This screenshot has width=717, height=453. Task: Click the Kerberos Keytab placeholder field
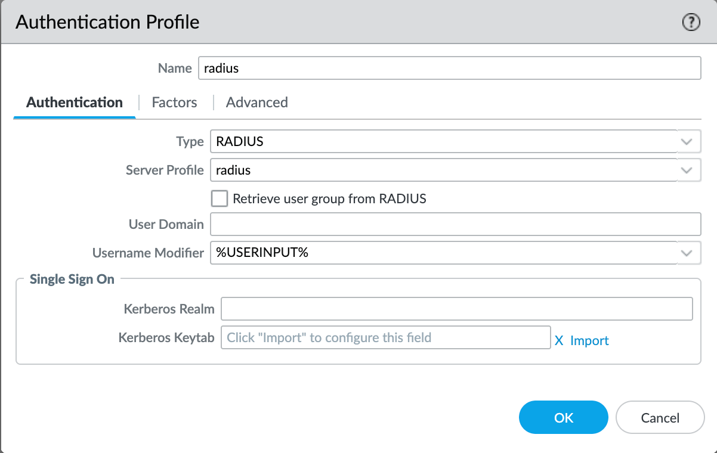[385, 337]
